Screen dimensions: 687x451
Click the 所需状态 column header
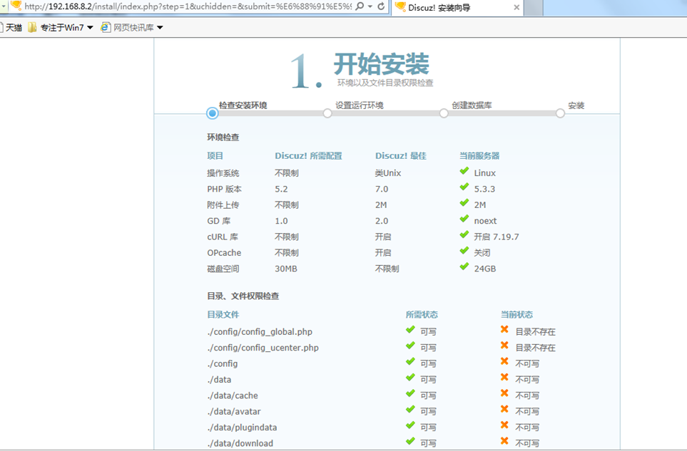422,314
